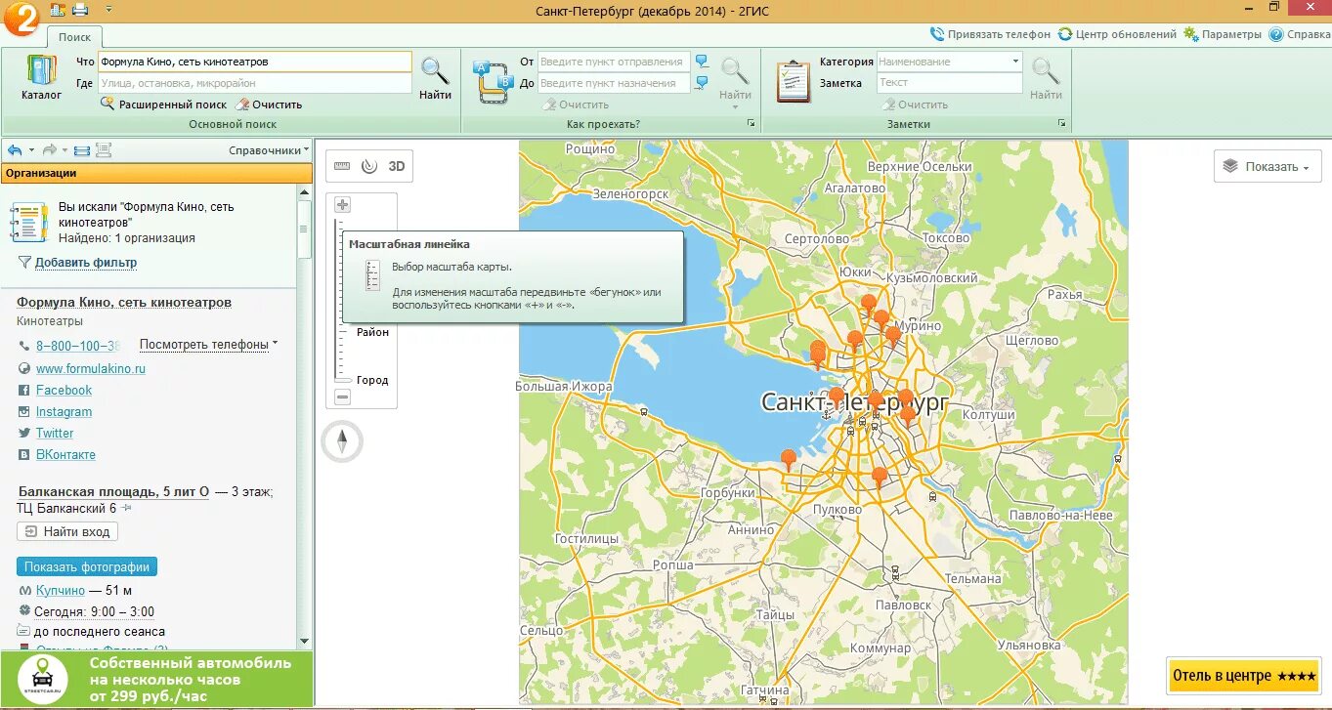Viewport: 1332px width, 710px height.
Task: Click Привязать телефон link
Action: pyautogui.click(x=990, y=34)
